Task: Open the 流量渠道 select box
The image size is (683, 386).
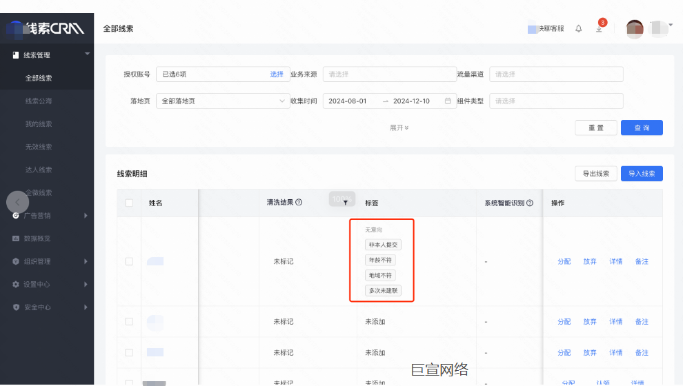Action: [556, 74]
